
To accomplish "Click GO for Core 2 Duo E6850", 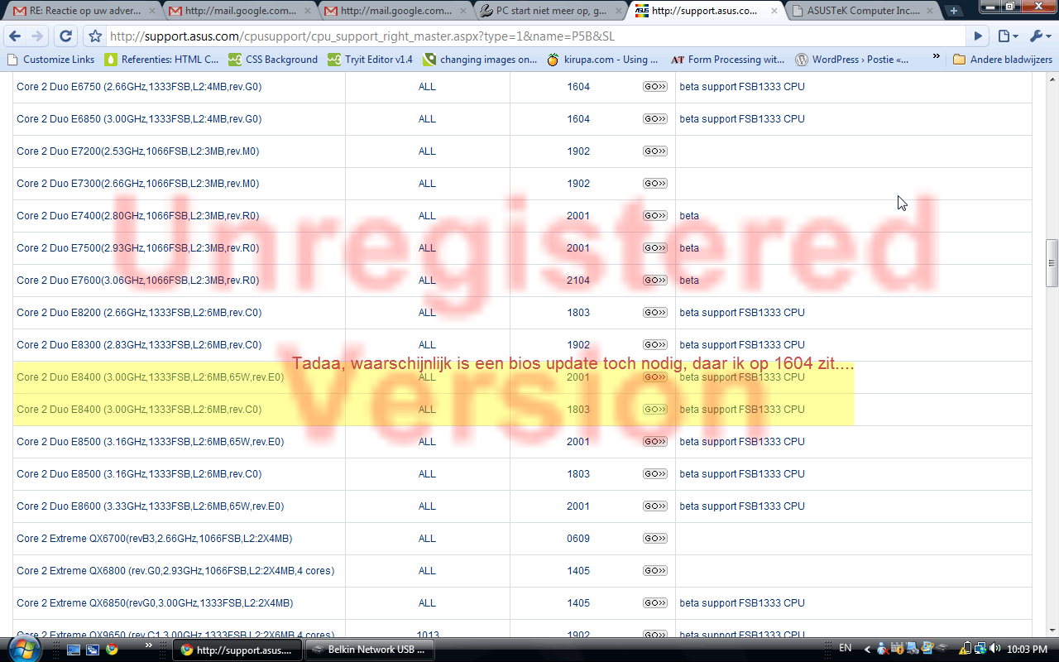I will (x=655, y=119).
